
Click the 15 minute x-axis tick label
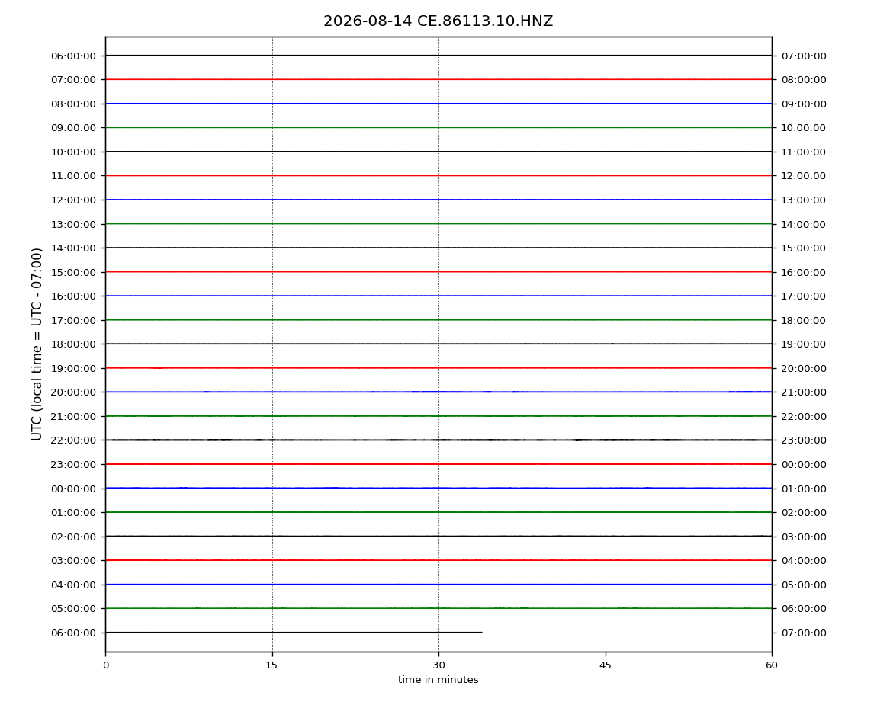click(271, 665)
